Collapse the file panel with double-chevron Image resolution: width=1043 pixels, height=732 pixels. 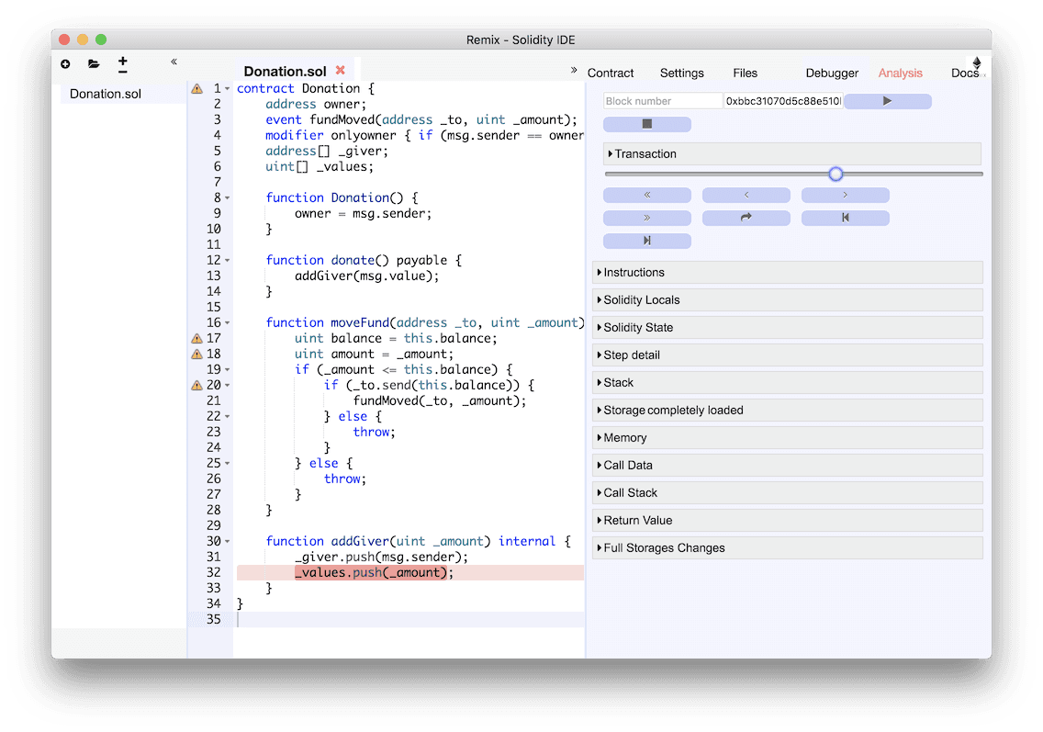tap(174, 62)
